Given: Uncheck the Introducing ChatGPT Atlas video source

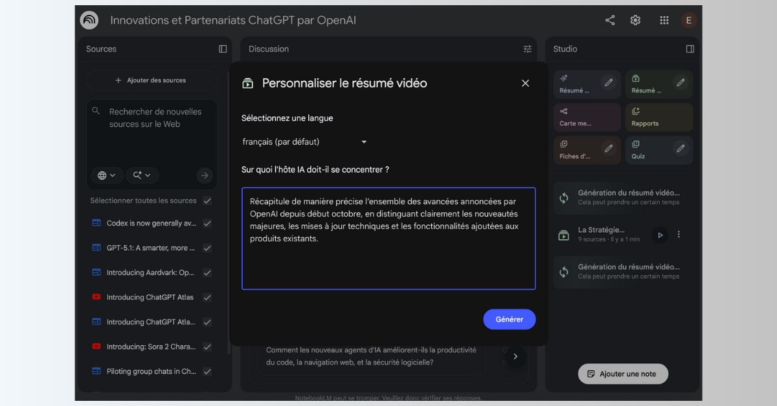Looking at the screenshot, I should [x=207, y=297].
